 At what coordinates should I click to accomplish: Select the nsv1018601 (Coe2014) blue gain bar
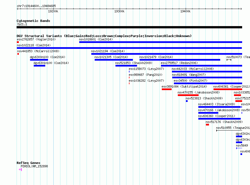coord(161,42)
